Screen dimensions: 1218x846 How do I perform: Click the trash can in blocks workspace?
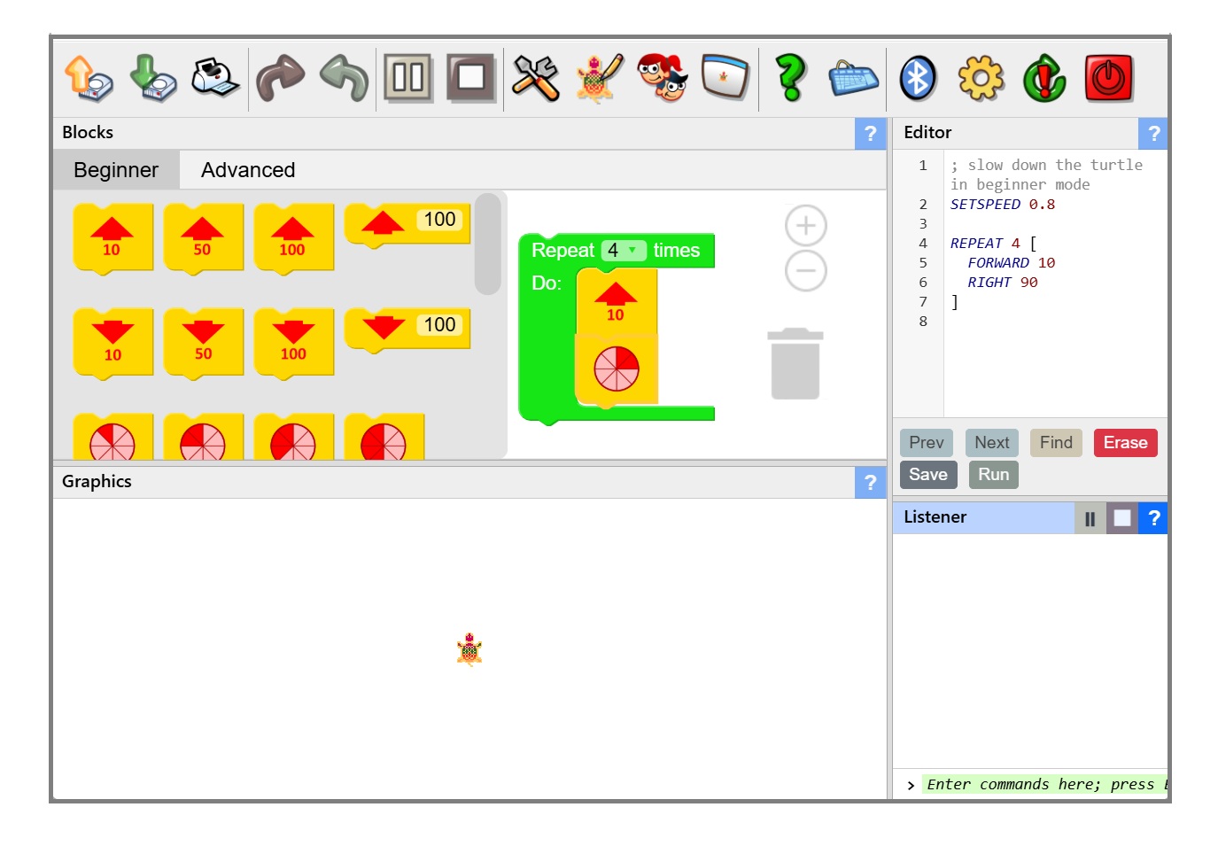click(795, 364)
